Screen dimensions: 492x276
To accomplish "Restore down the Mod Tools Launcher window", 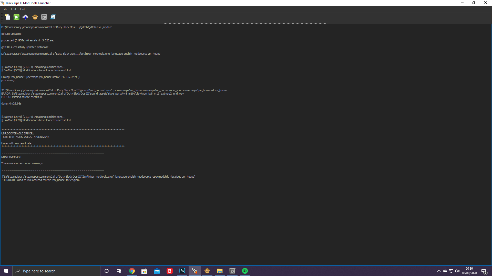I will coord(474,3).
